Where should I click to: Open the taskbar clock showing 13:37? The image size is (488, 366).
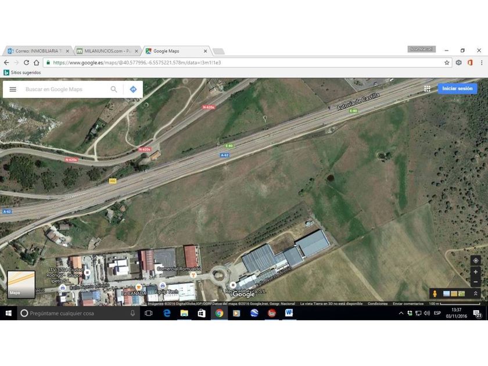pos(456,313)
